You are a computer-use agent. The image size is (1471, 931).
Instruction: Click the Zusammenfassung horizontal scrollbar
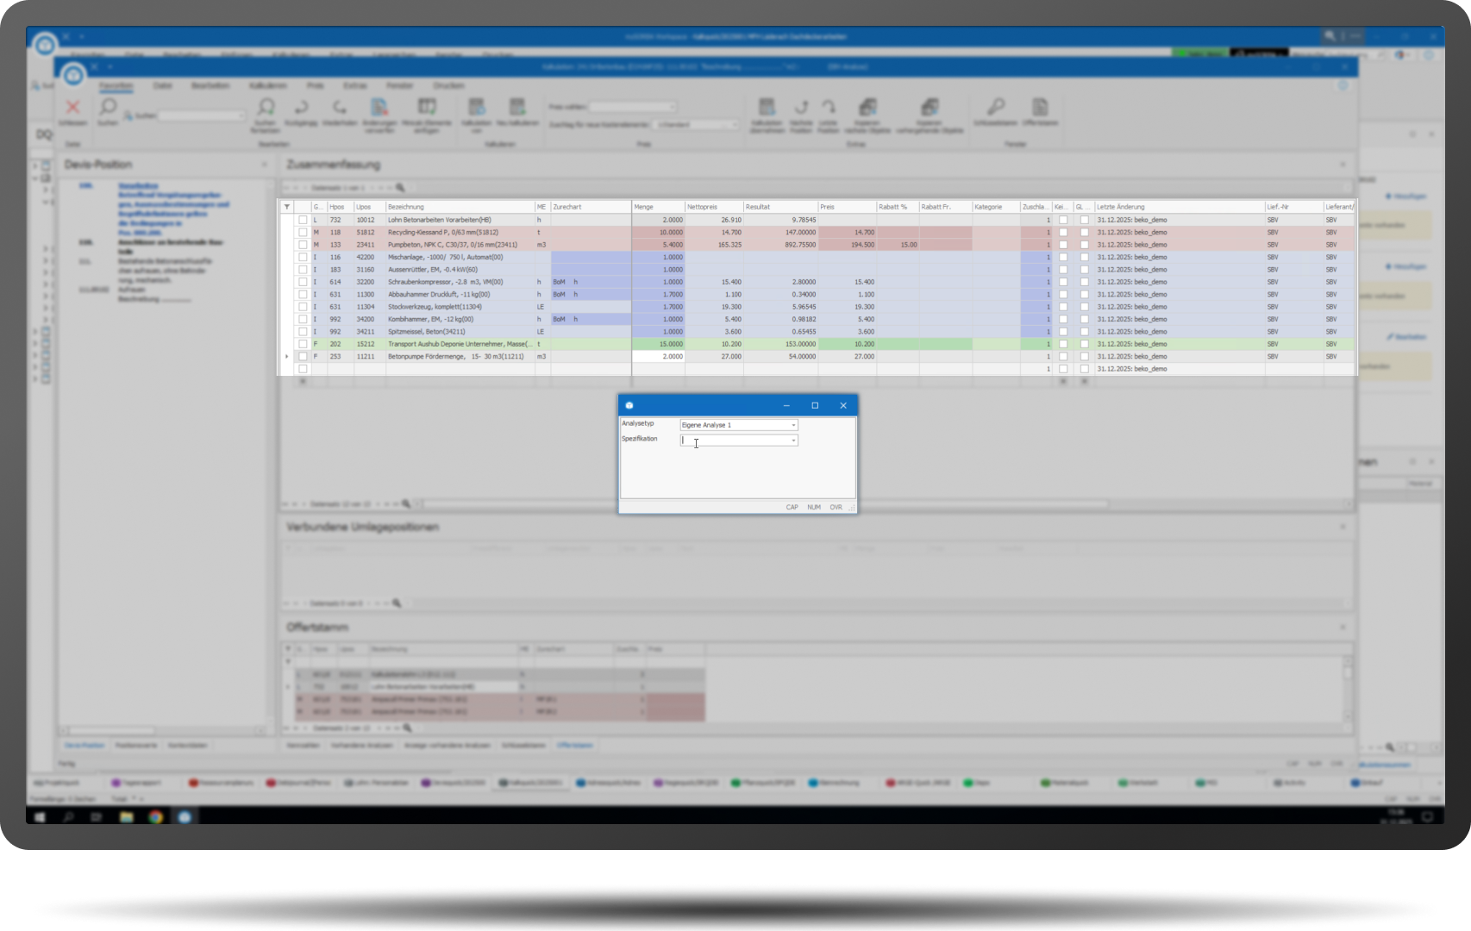pos(759,503)
